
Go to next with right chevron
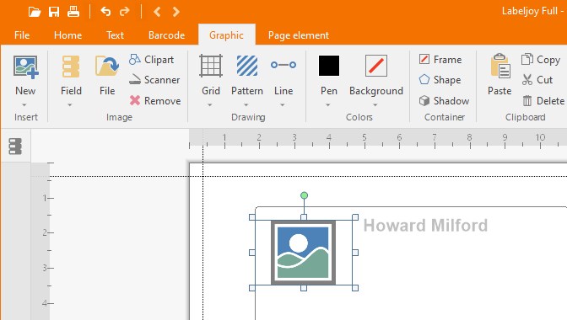(x=176, y=12)
